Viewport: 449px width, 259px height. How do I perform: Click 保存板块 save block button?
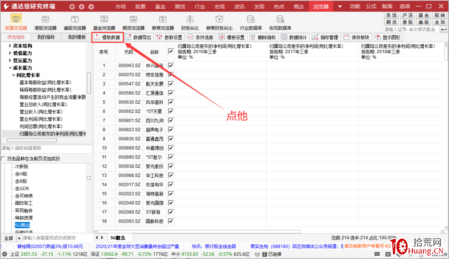coord(357,37)
